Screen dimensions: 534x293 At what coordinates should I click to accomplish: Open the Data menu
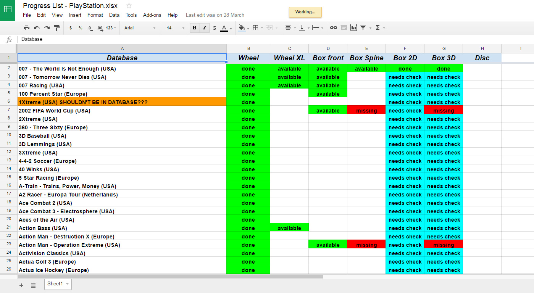click(114, 15)
